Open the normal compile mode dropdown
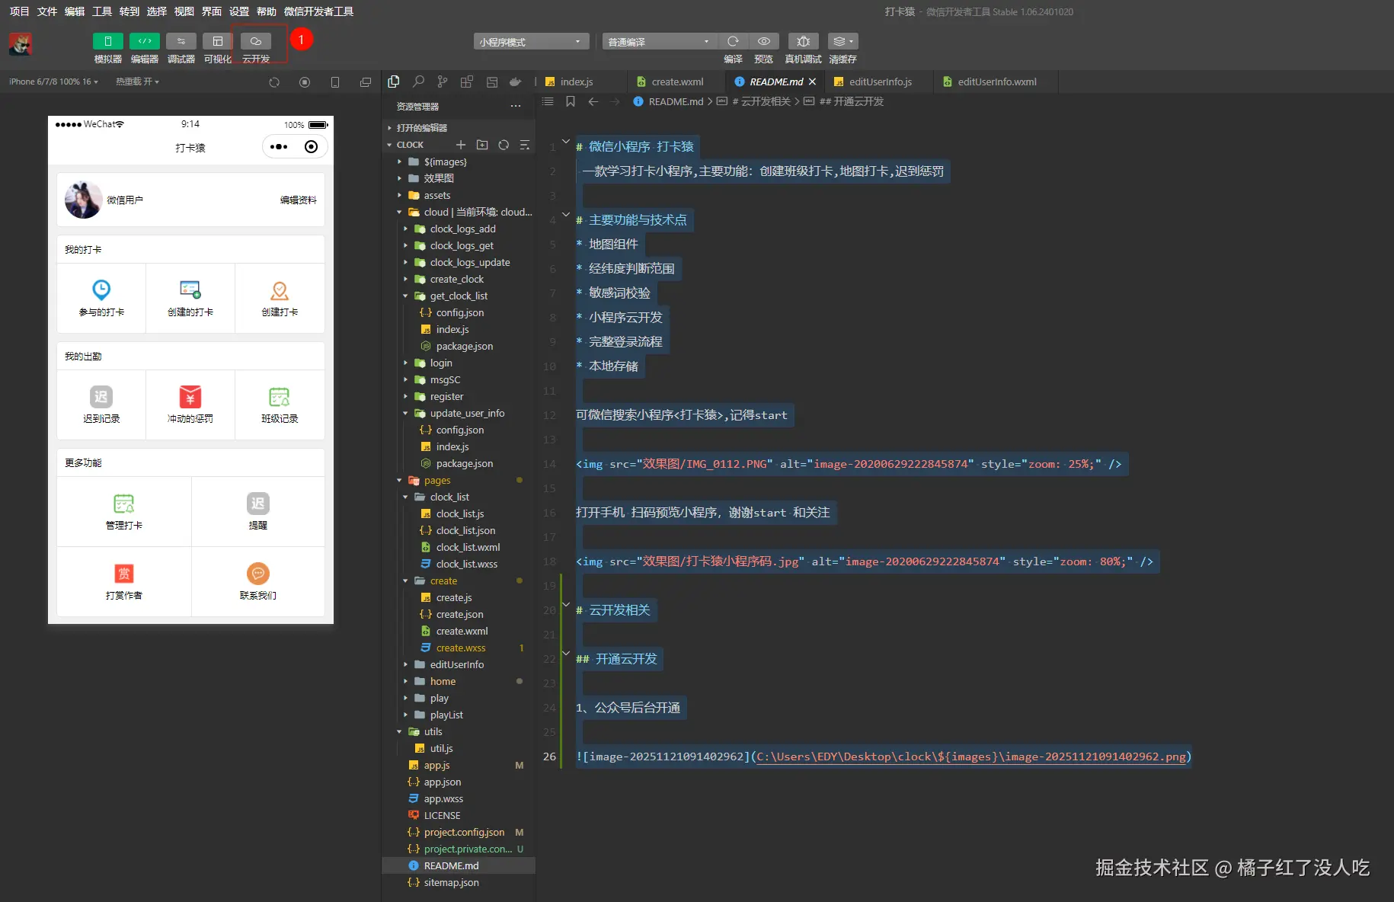This screenshot has height=902, width=1394. [x=660, y=41]
